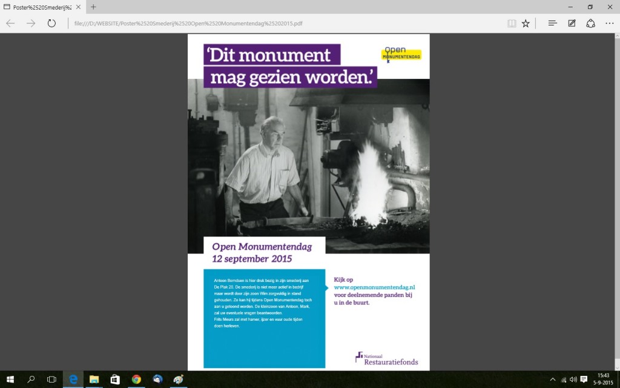The width and height of the screenshot is (620, 388).
Task: Click the taskbar clock showing 15:43
Action: pyautogui.click(x=603, y=380)
